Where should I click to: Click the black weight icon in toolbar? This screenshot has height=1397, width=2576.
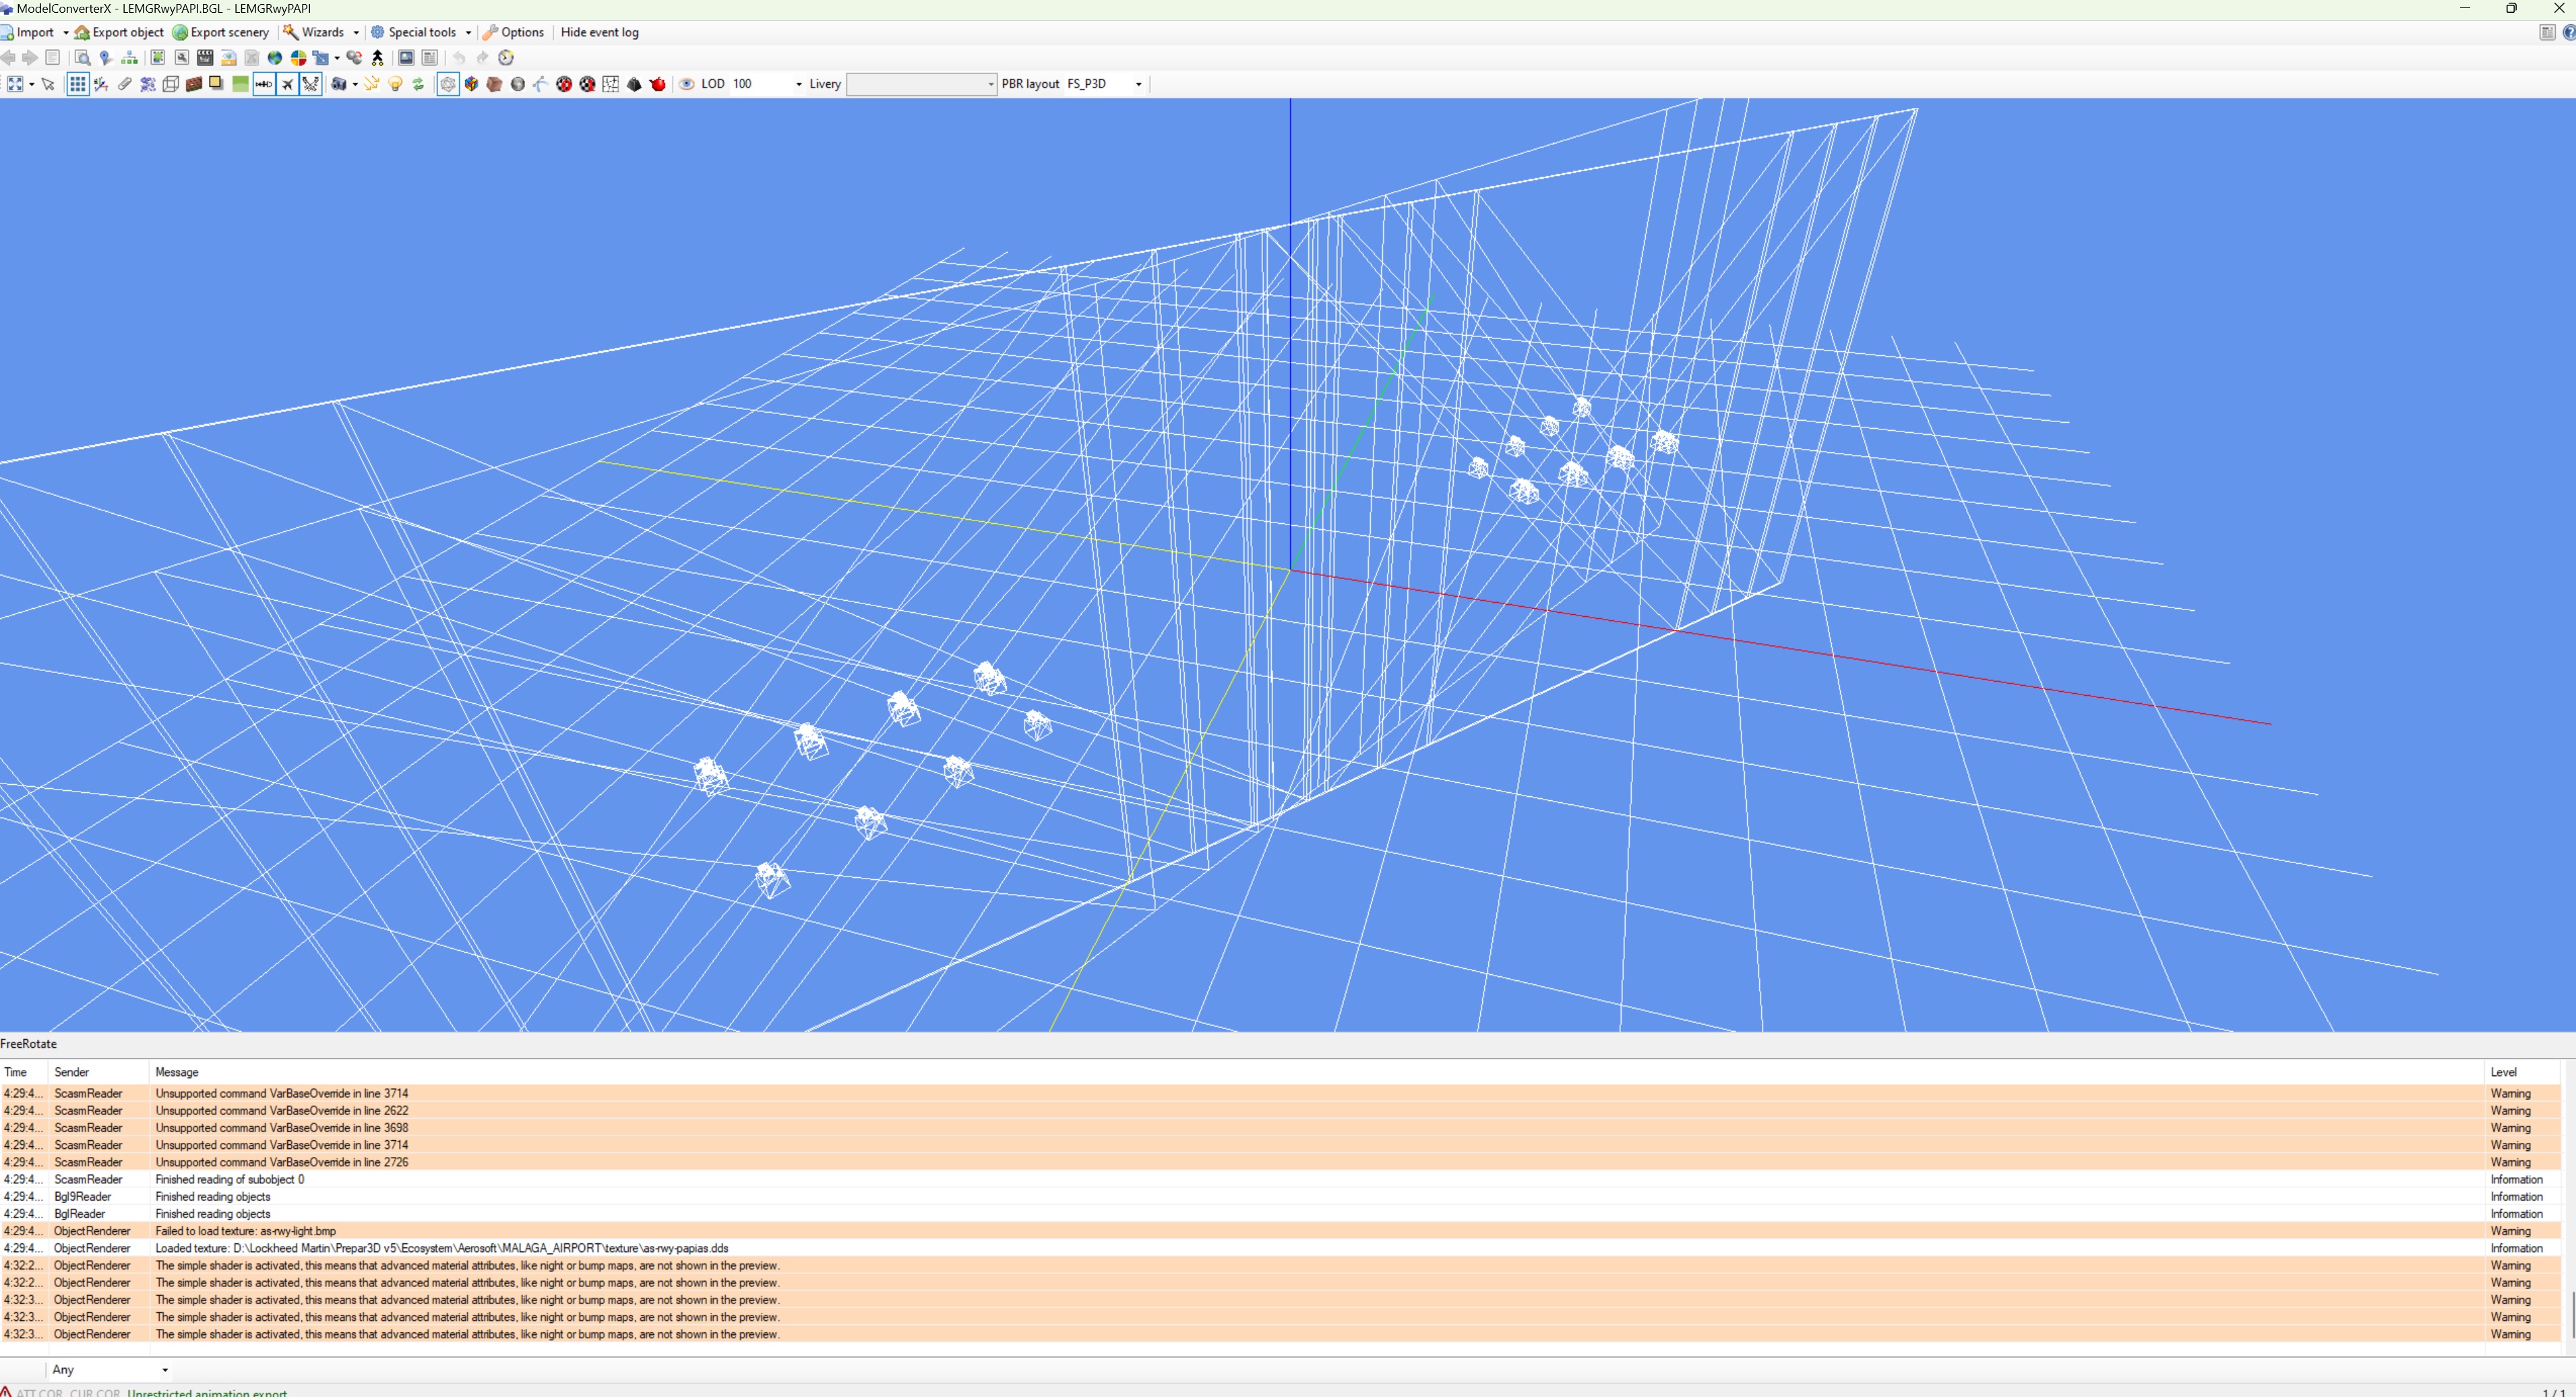coord(634,84)
